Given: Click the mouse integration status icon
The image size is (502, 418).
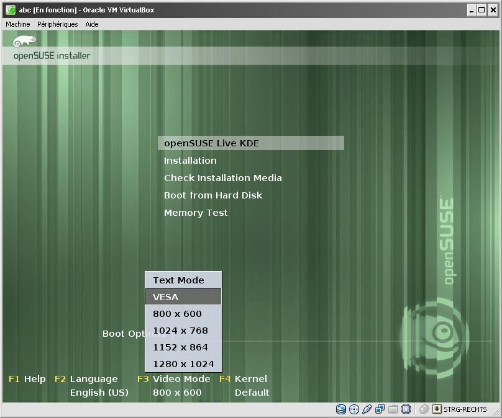Looking at the screenshot, I should pos(424,409).
